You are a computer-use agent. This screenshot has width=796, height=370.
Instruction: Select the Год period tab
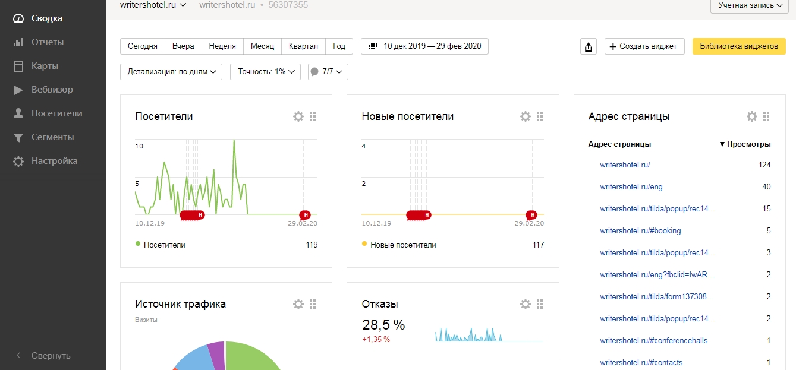point(339,46)
